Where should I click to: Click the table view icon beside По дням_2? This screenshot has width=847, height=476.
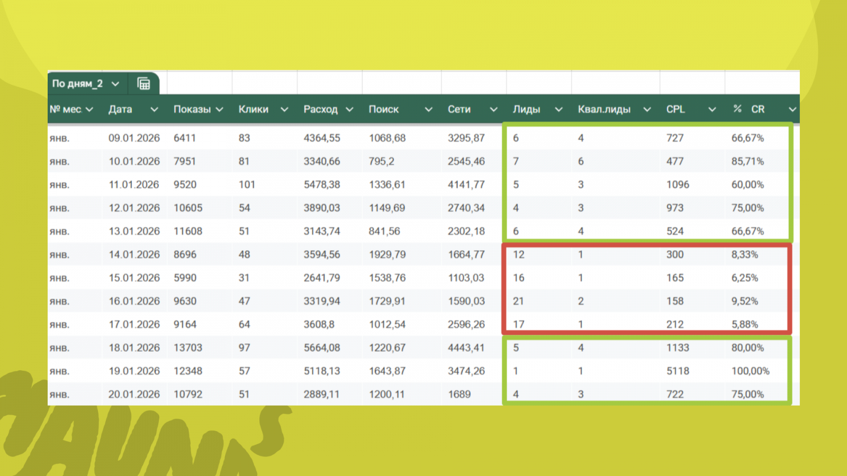point(143,84)
